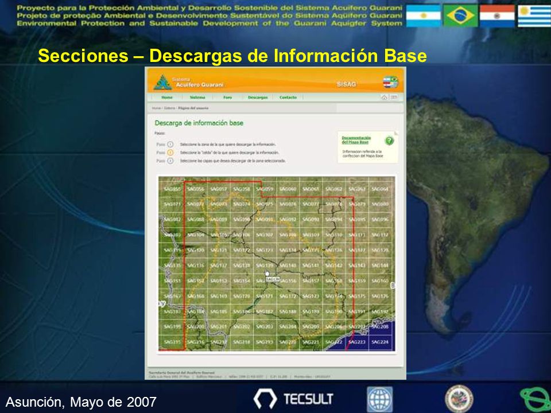Select map cell SAG141
The width and height of the screenshot is (551, 413).
click(311, 266)
